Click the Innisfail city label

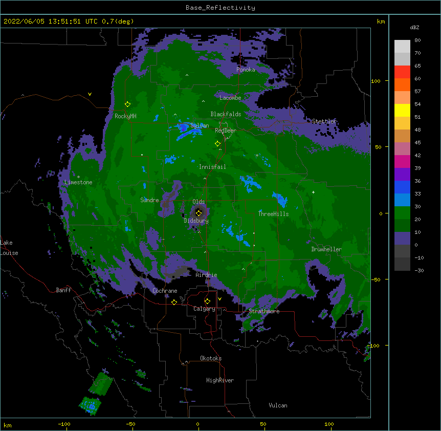(x=212, y=167)
